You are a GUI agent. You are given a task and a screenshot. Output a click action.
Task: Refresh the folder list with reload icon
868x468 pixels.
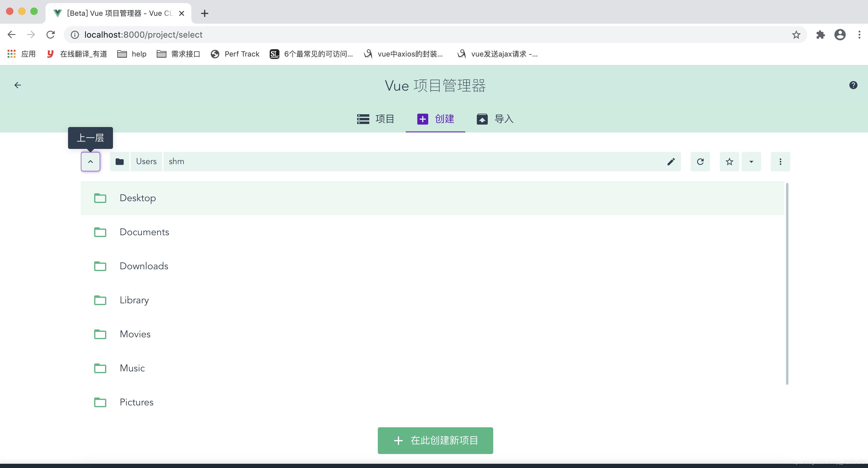[x=700, y=161]
